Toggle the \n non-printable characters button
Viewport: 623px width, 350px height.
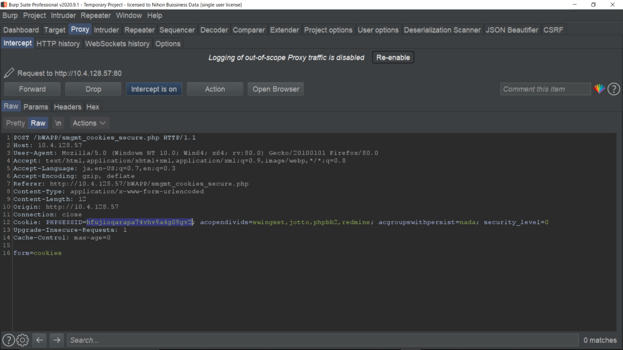click(58, 123)
